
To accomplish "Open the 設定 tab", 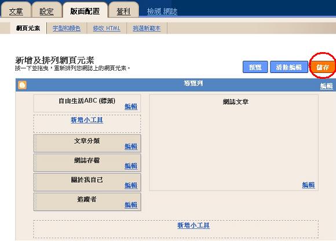I will click(47, 10).
